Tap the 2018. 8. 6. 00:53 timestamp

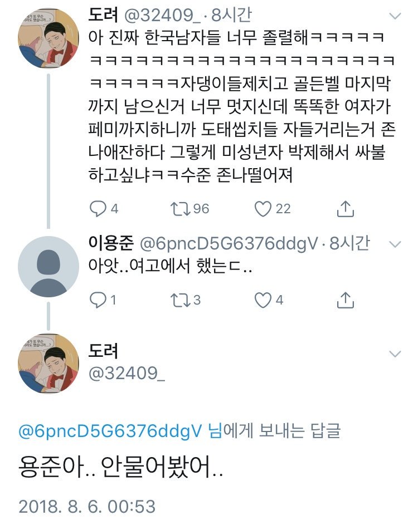coord(86,506)
